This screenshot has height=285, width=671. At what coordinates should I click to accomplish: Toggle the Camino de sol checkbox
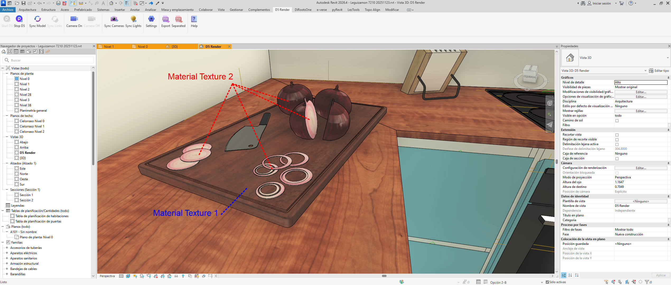click(x=617, y=121)
